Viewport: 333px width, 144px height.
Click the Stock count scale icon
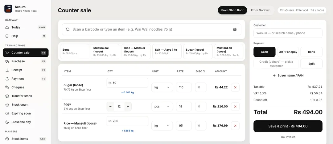(7, 105)
